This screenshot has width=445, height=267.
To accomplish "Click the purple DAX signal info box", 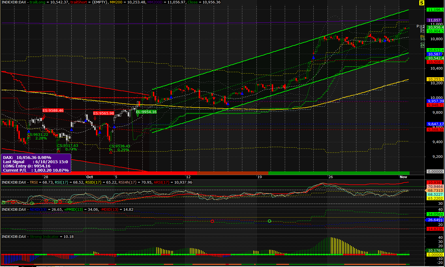I will click(36, 163).
